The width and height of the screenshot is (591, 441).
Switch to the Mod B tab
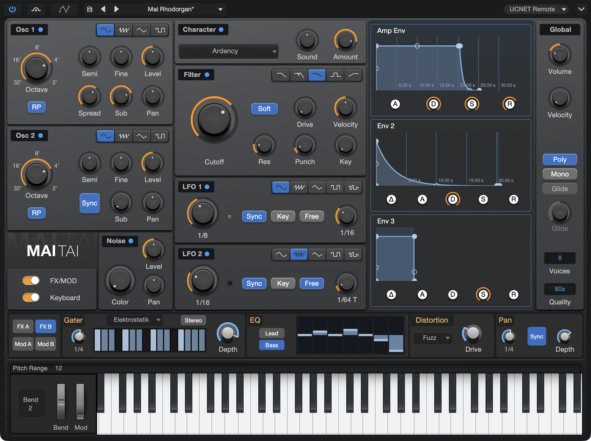45,344
